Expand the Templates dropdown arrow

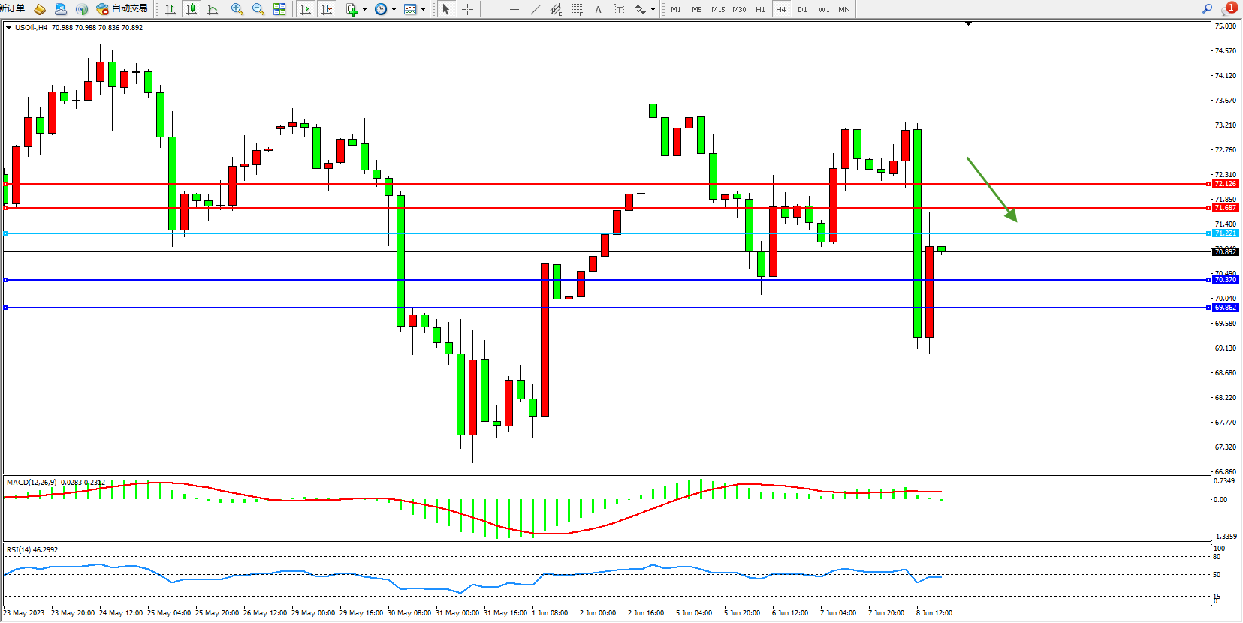(424, 10)
